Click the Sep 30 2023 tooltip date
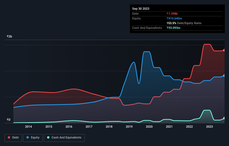Viewport: 229px width, 146px height. [x=141, y=9]
